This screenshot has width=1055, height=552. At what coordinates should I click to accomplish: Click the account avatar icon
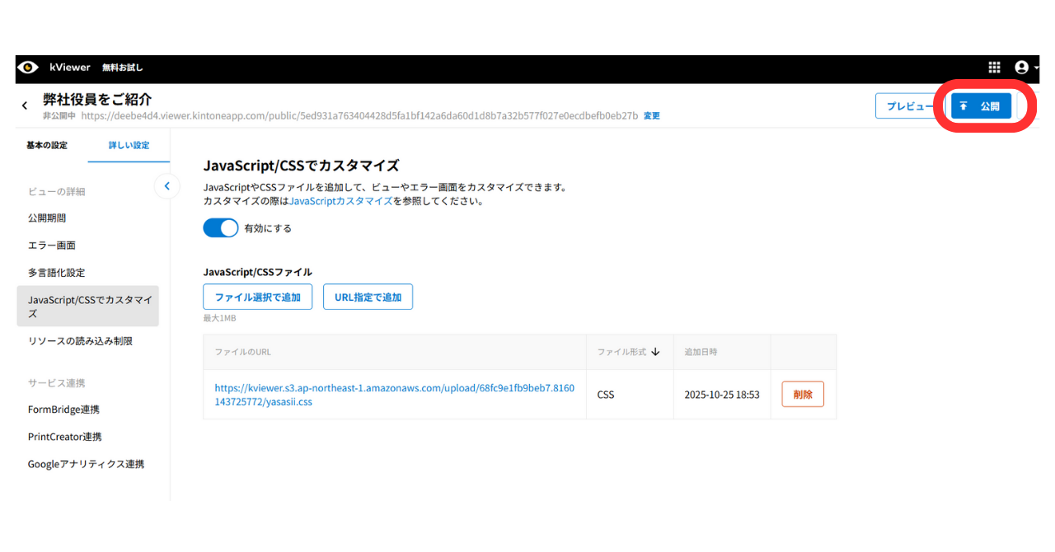[1021, 68]
